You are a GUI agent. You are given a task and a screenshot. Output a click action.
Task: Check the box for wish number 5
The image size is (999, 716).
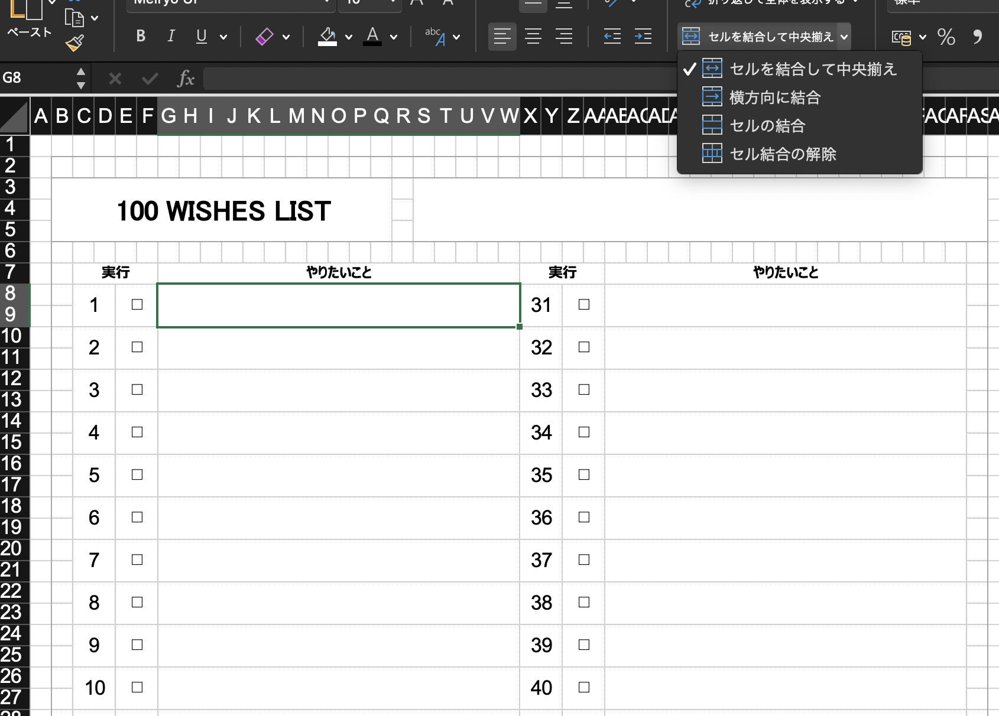coord(137,475)
